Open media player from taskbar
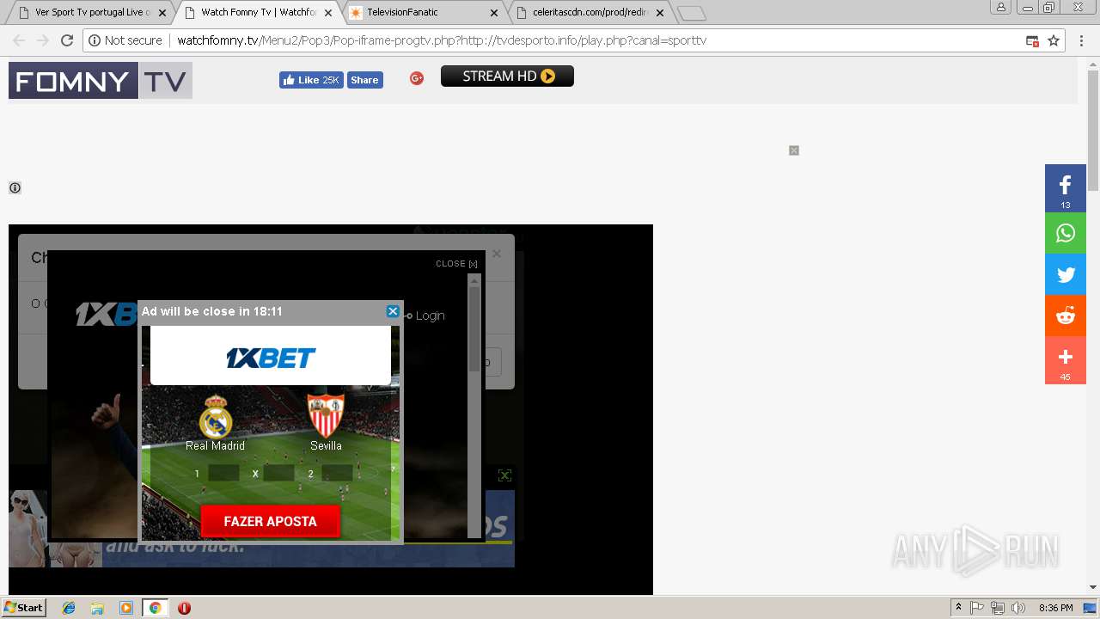Viewport: 1100px width, 619px height. tap(126, 608)
